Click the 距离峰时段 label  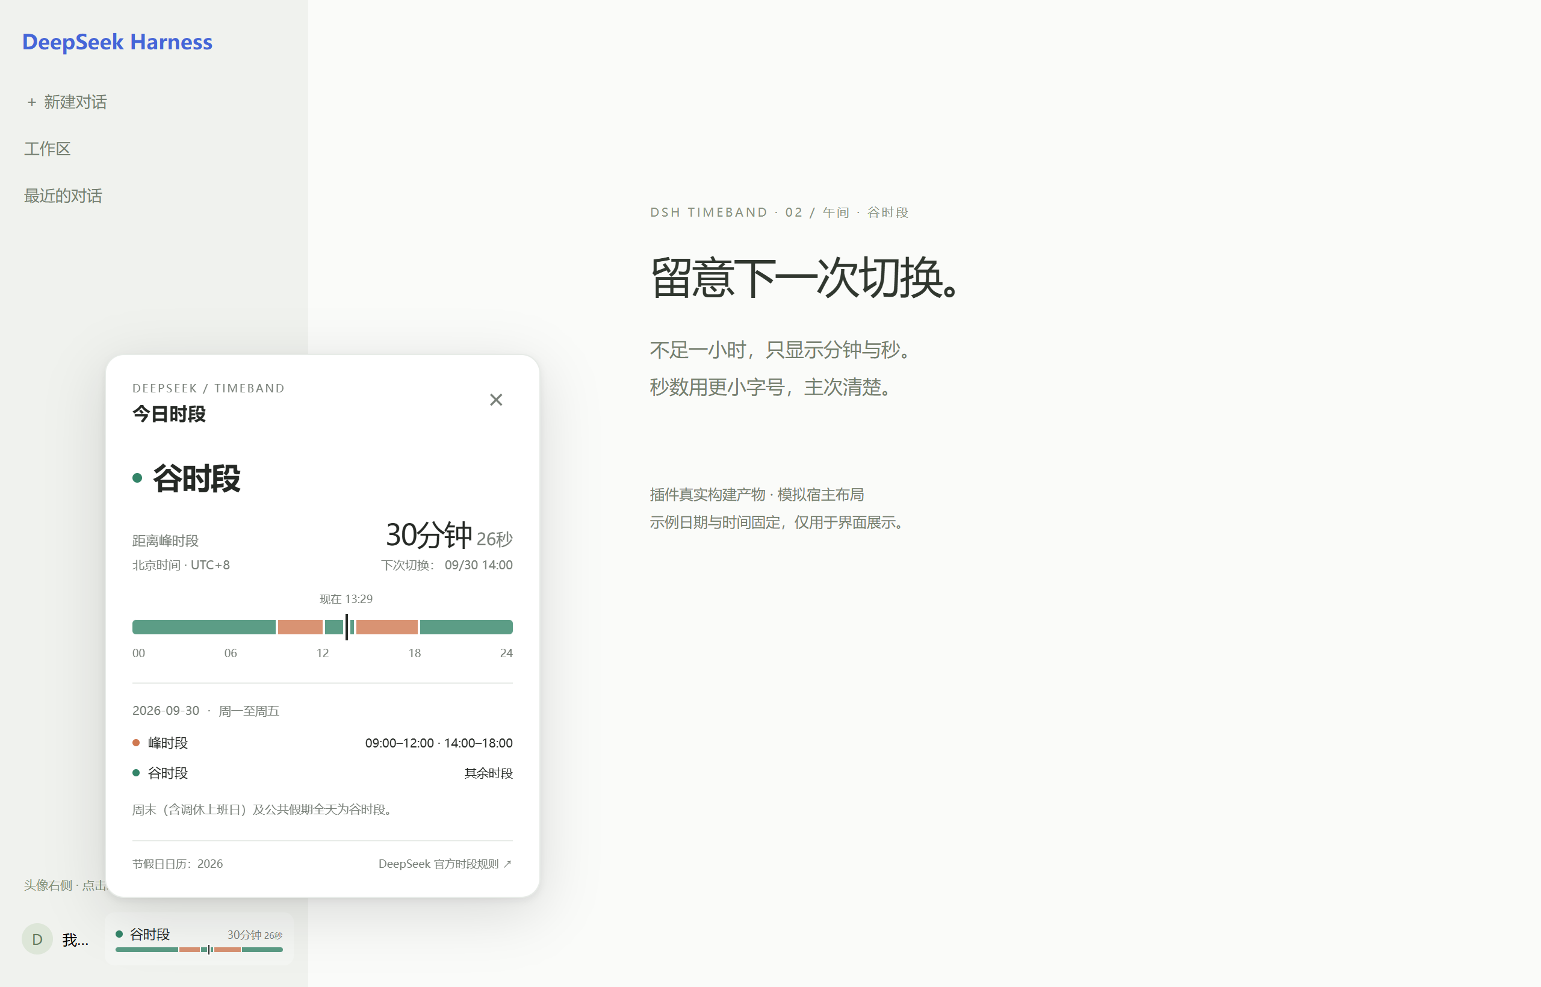(x=166, y=540)
